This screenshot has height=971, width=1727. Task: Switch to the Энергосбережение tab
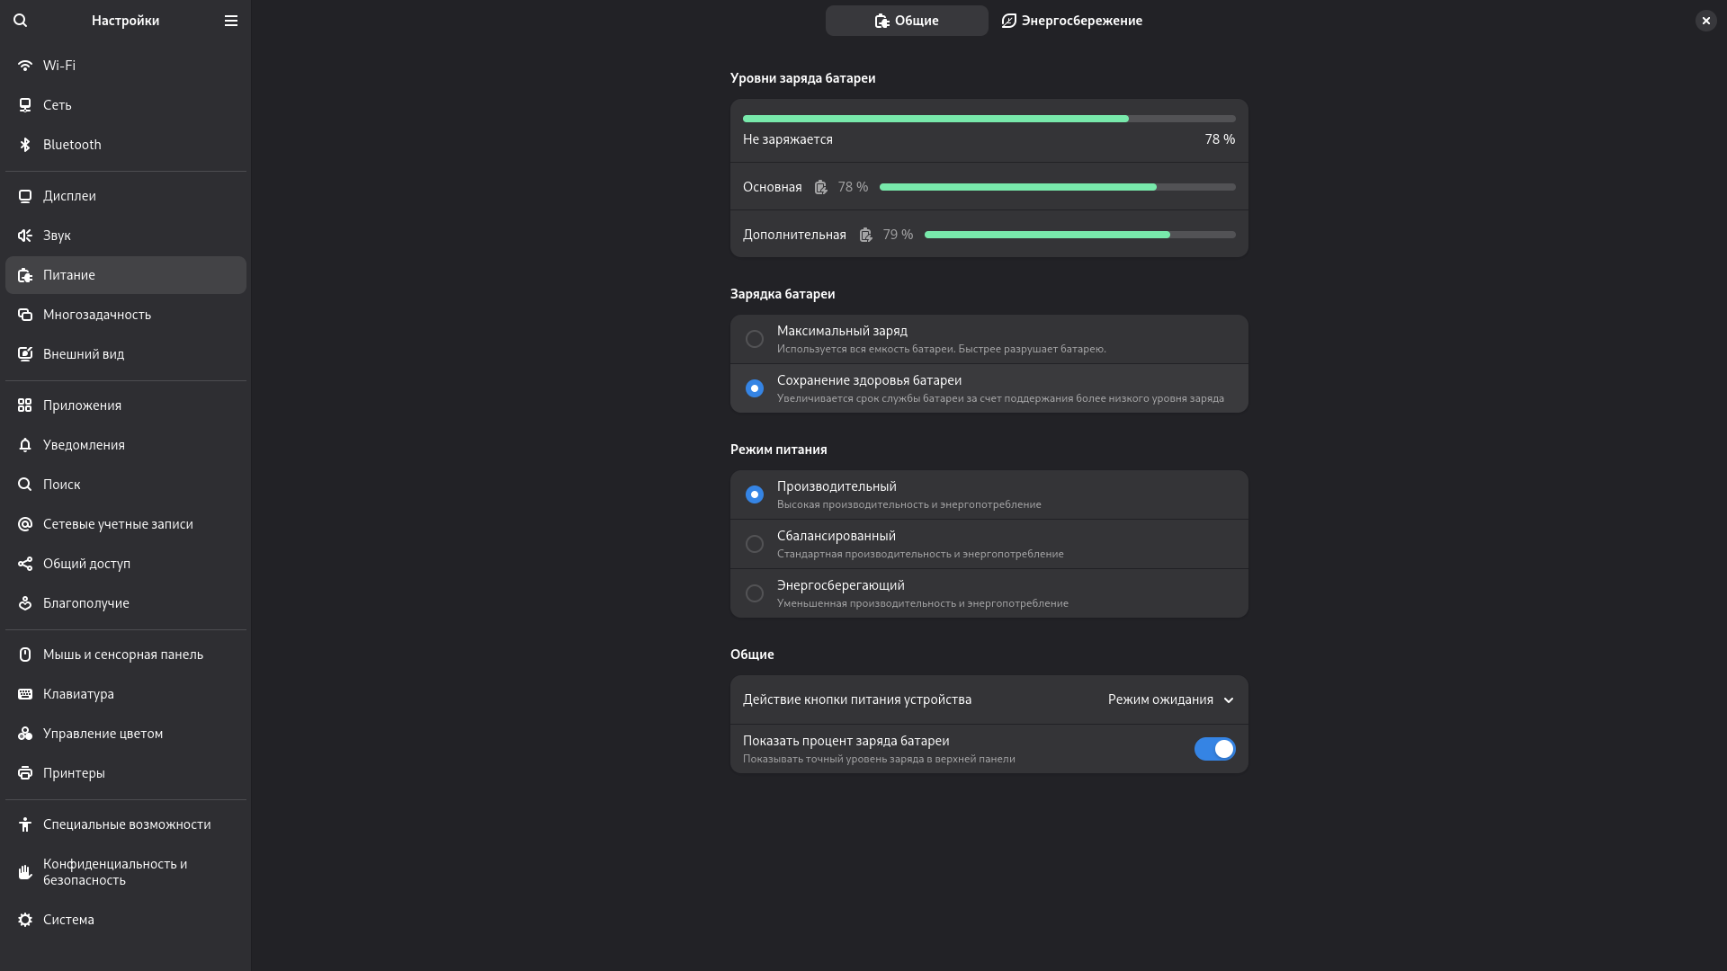[1071, 21]
